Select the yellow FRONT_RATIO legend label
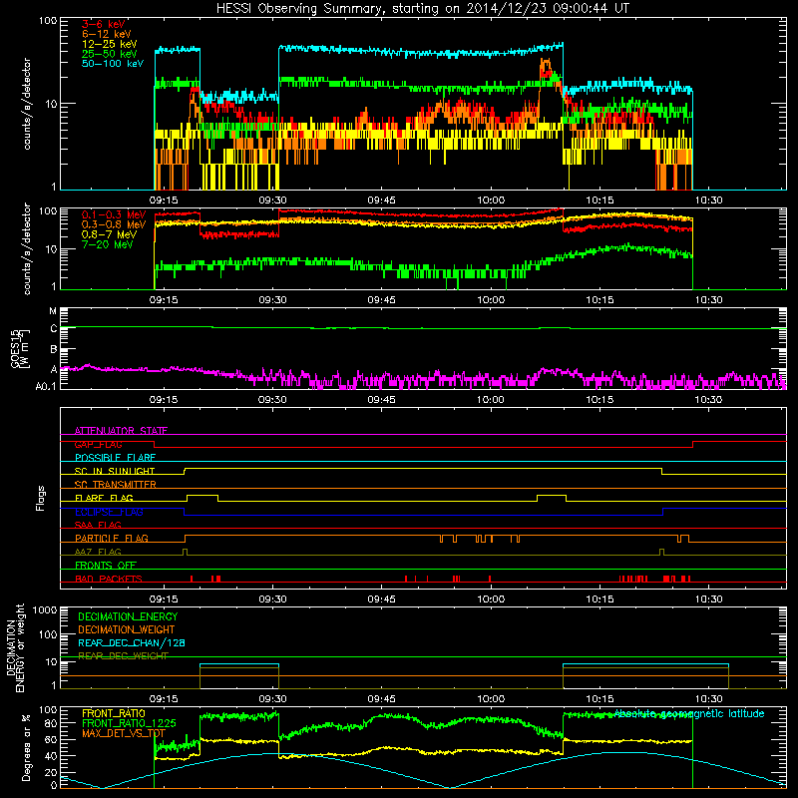Image resolution: width=798 pixels, height=798 pixels. (114, 713)
